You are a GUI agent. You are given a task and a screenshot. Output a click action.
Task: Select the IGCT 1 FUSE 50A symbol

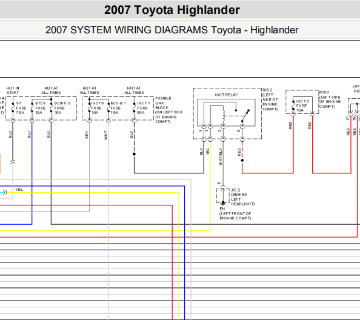134,108
